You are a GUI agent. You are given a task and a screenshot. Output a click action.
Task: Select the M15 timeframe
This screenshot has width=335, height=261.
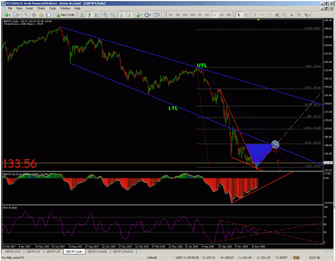[185, 15]
